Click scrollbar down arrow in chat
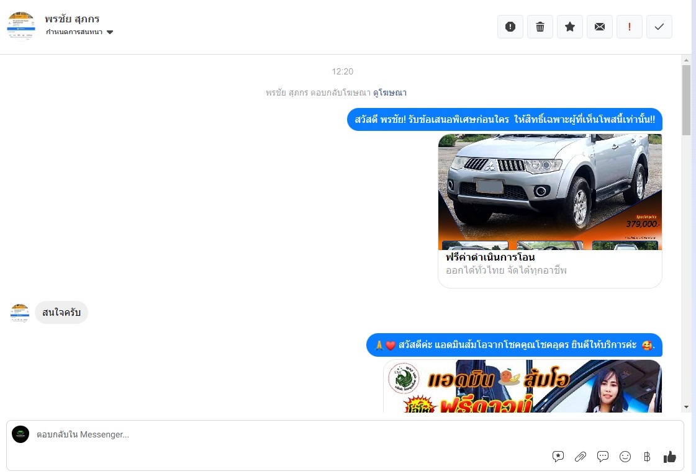This screenshot has width=696, height=474. pos(686,407)
